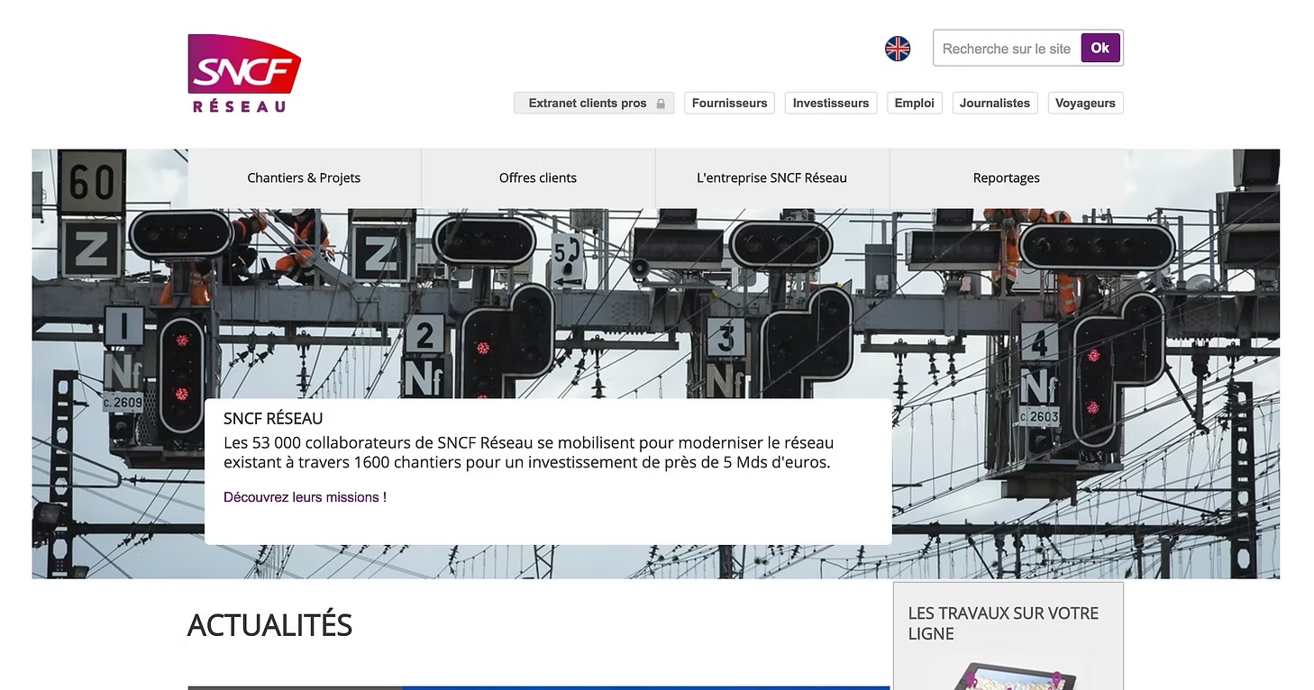Open the Reportages menu tab
The image size is (1314, 690).
point(1006,178)
